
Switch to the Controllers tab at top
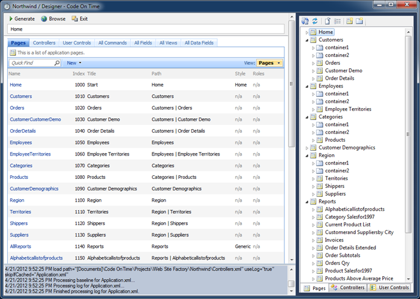point(44,43)
